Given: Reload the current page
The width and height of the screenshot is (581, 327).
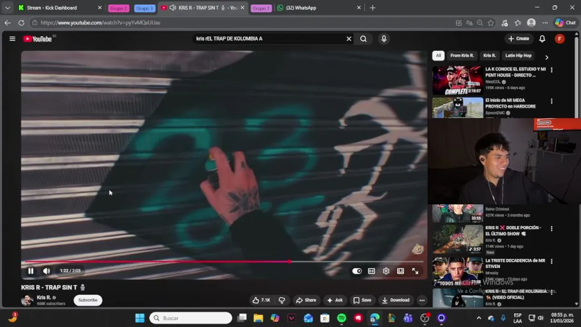Looking at the screenshot, I should click(x=21, y=23).
